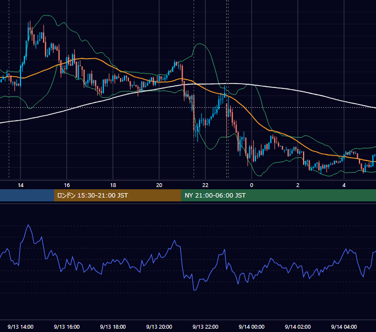376x332 pixels.
Task: Click hour label 20 on price chart axis
Action: [x=159, y=185]
